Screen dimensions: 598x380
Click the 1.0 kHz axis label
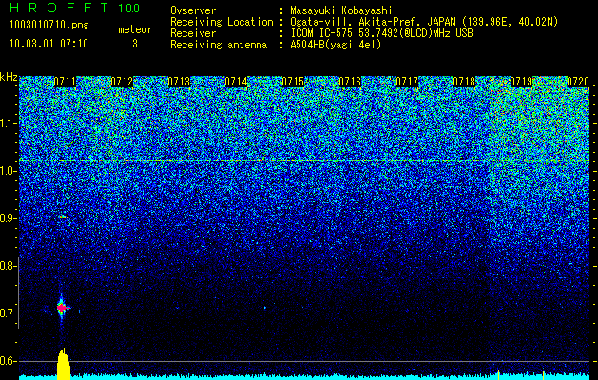8,171
